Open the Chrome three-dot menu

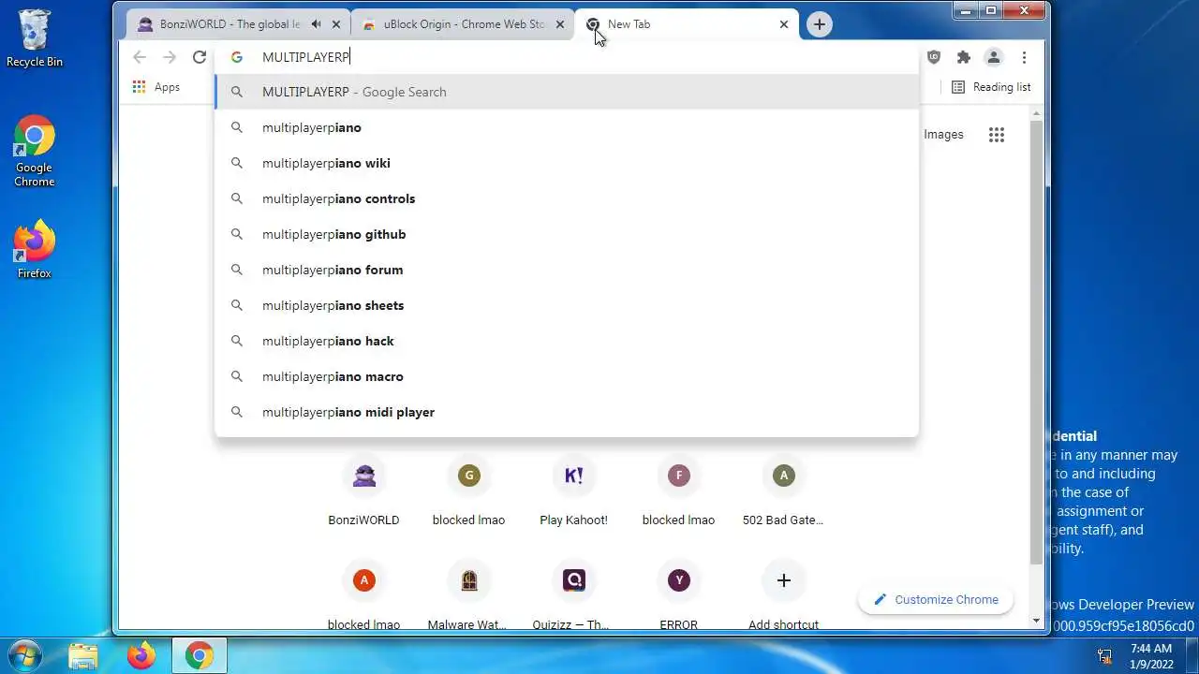click(1024, 57)
